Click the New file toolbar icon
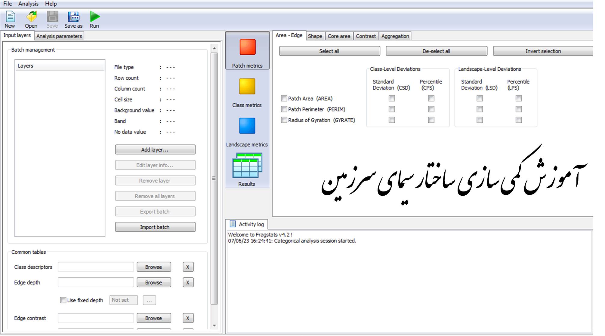605x336 pixels. (x=10, y=17)
